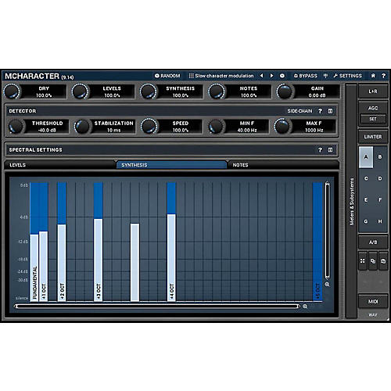Select preset slot C
The image size is (391, 391).
(x=366, y=178)
